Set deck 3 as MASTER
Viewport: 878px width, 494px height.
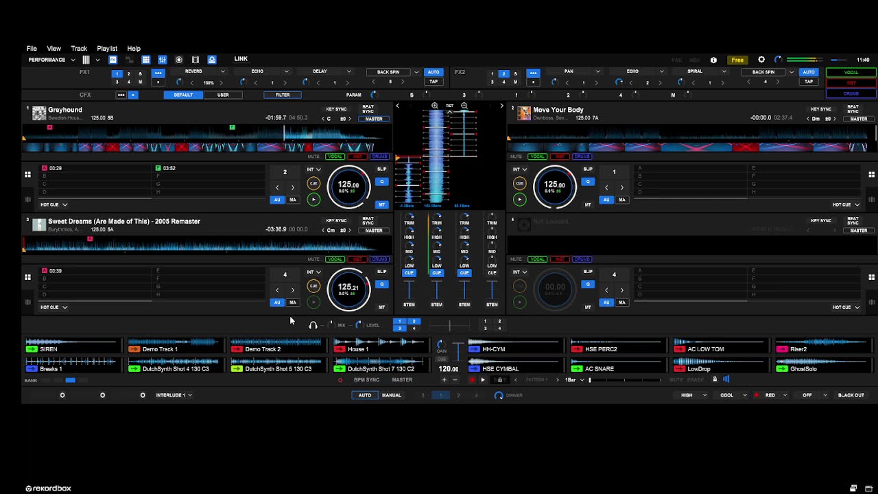click(374, 231)
